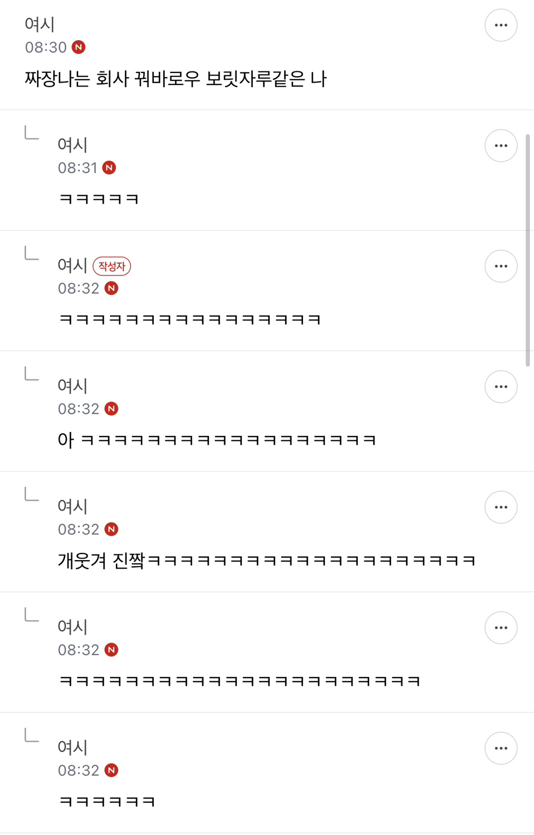Tap the '아 ㅋㅋㅋ' reply text
The image size is (534, 835).
(216, 440)
